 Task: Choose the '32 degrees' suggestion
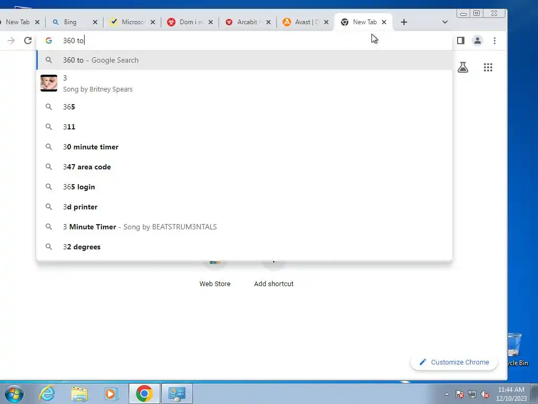click(x=244, y=247)
